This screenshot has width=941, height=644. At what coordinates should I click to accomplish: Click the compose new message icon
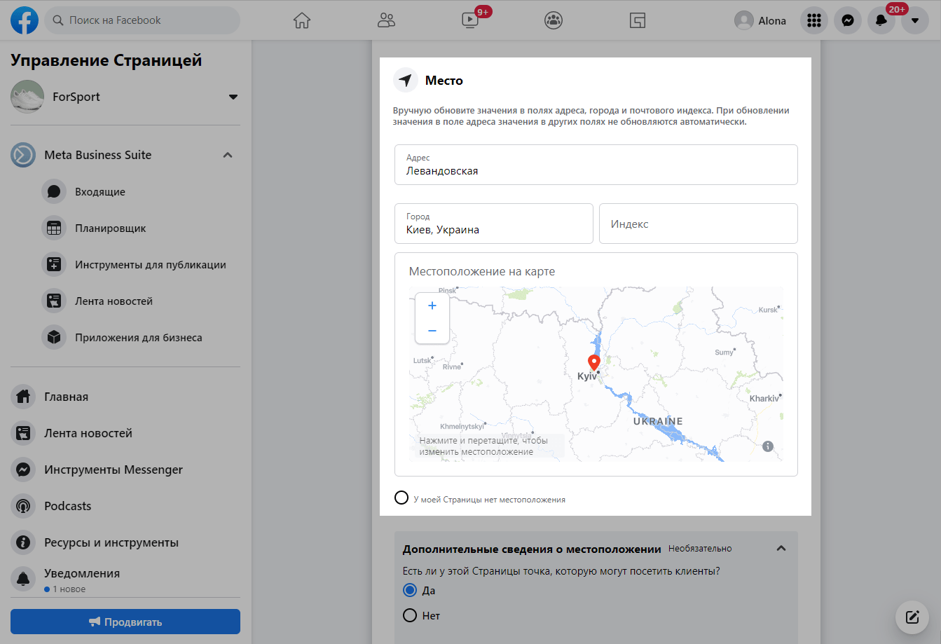pos(912,617)
